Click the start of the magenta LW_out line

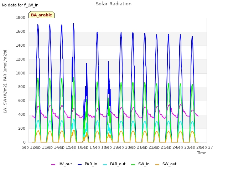point(32,115)
